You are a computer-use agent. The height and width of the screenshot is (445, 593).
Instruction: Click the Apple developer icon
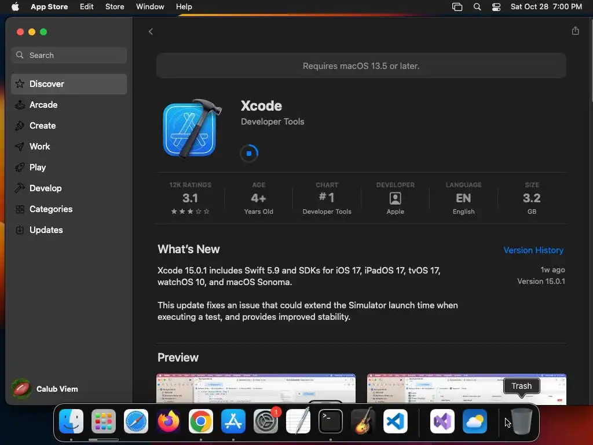tap(395, 198)
